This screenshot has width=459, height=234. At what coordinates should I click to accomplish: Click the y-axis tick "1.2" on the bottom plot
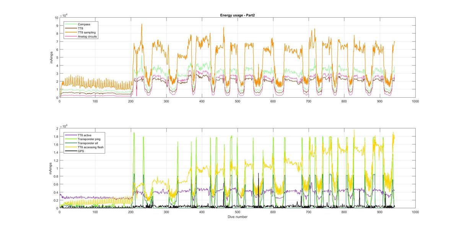[x=55, y=160]
